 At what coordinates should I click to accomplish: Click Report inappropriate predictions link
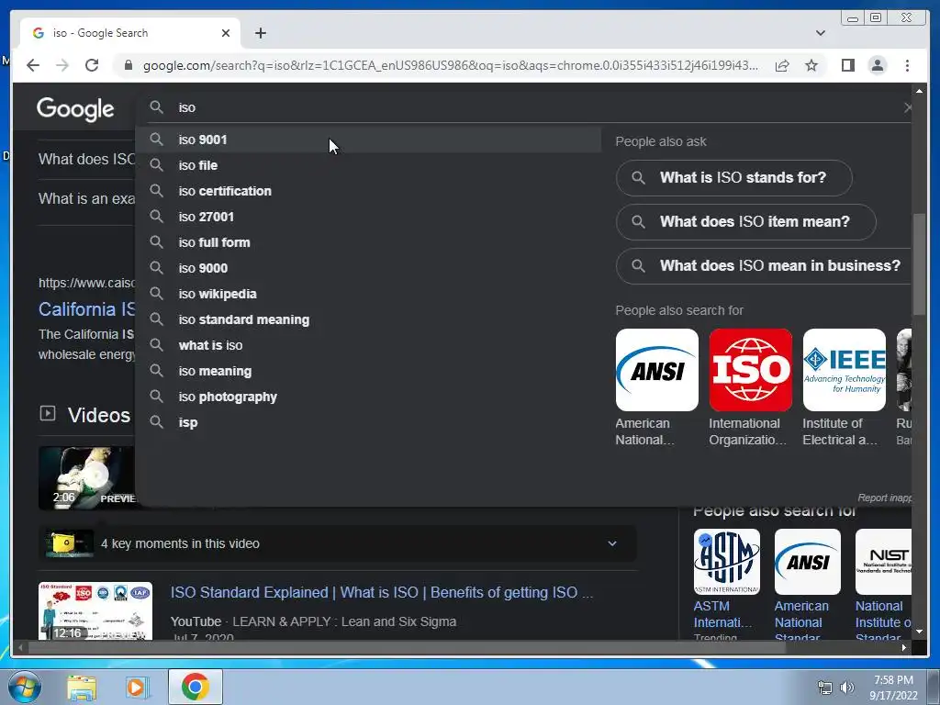885,498
